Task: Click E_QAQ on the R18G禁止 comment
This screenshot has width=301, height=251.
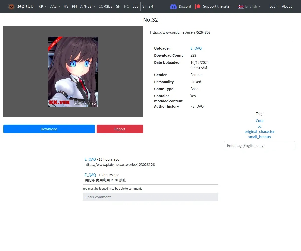Action: (x=90, y=175)
